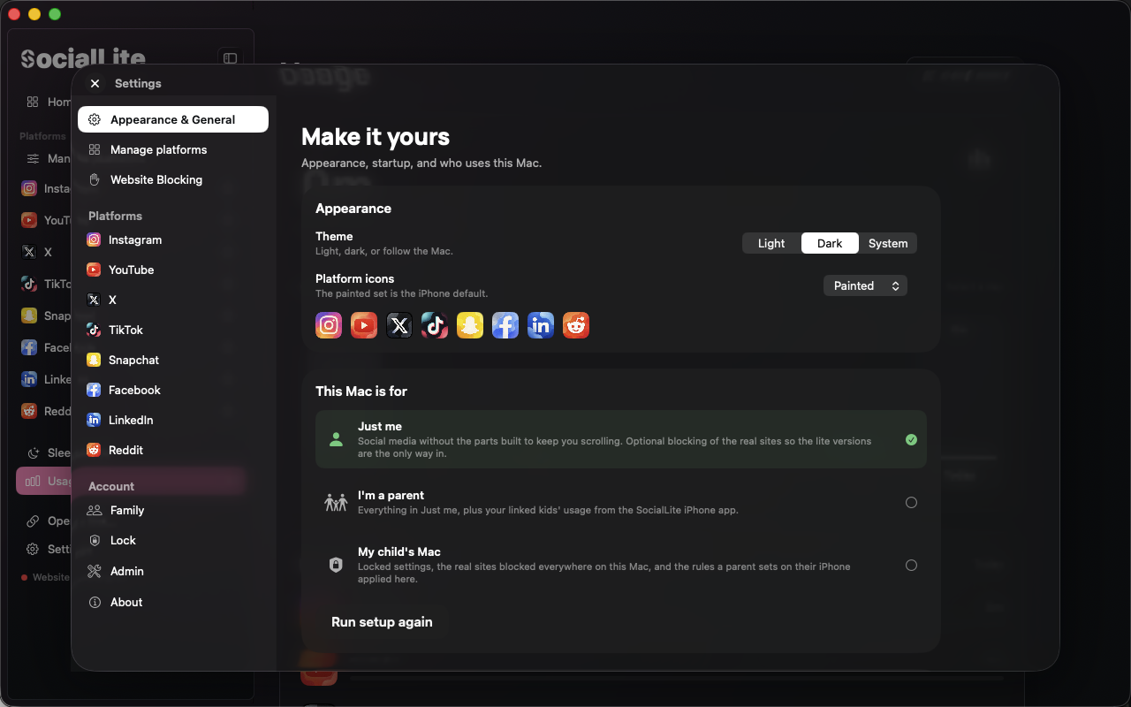
Task: Open Manage platforms settings
Action: [173, 149]
